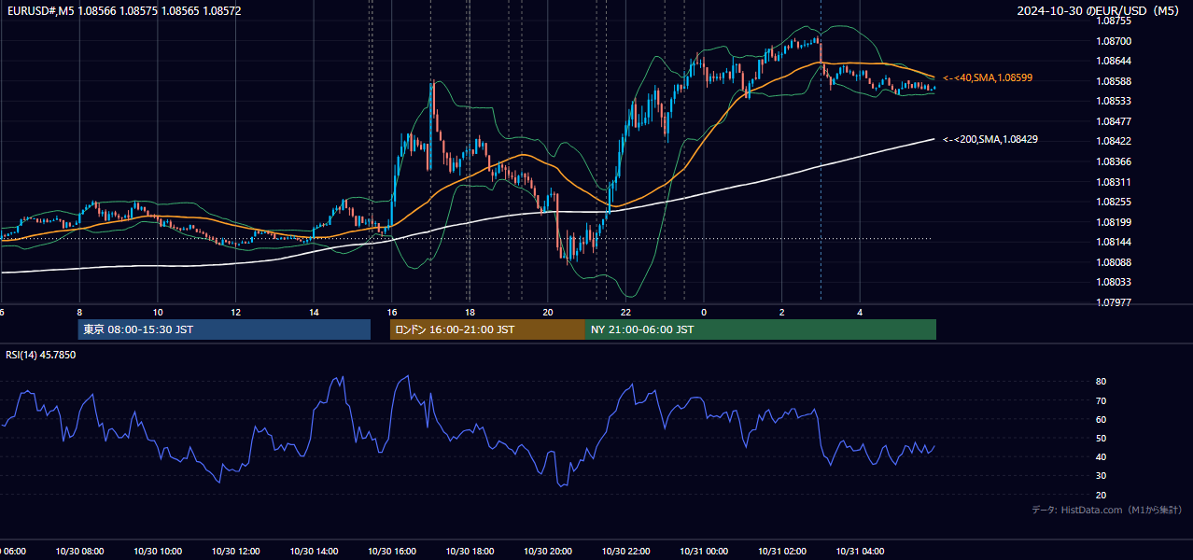The image size is (1193, 560).
Task: Click the 40 SMA 1.08599 label
Action: point(988,77)
